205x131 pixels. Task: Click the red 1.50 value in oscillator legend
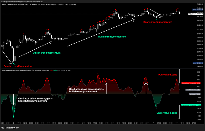point(51,70)
